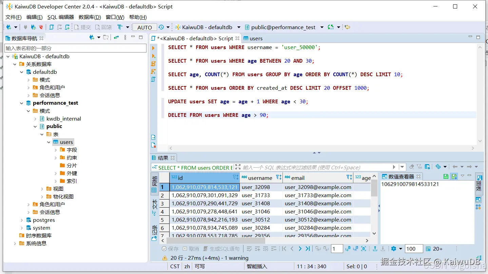Click the SQL expression filter input field
Screen dimensions: 488x274
[315, 167]
